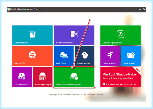Click the 'Disk Benchmark' tile label

pyautogui.click(x=21, y=84)
